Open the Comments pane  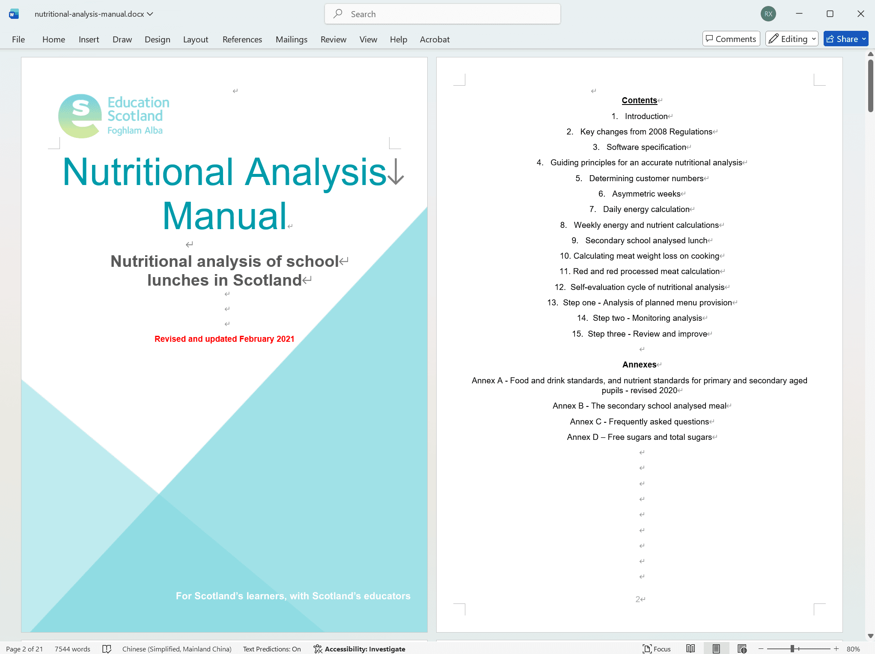pyautogui.click(x=731, y=39)
